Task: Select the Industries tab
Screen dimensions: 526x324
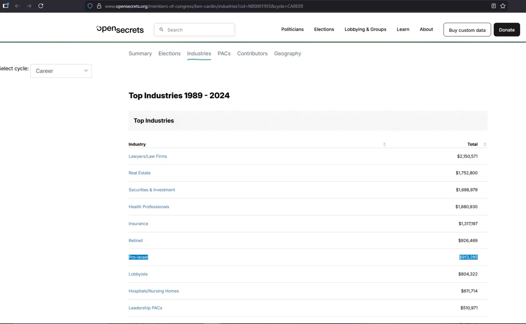Action: [x=199, y=54]
